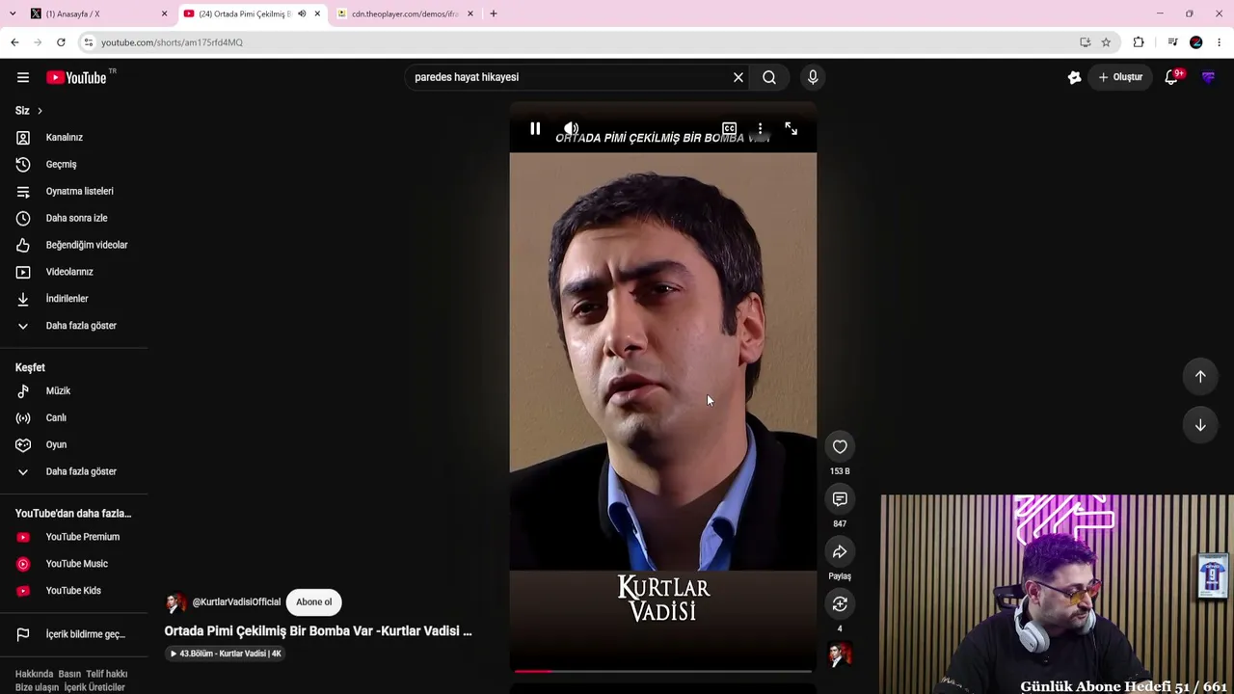The image size is (1234, 694).
Task: Reload the page
Action: pos(61,42)
